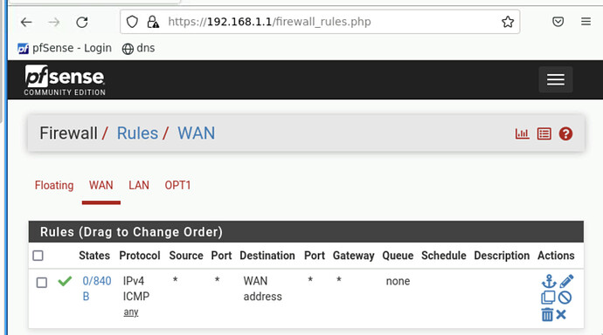Open firewall logs list icon
Screen dimensions: 603x335
[544, 133]
